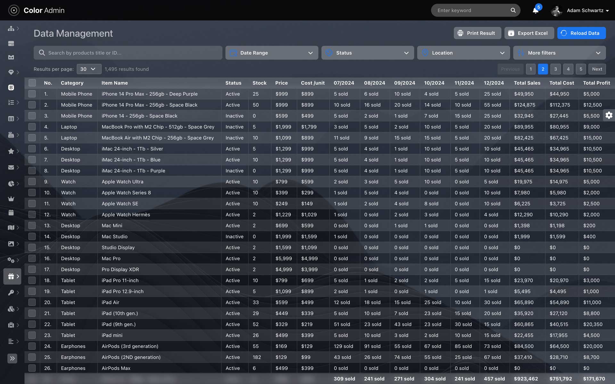Open the Date Range dropdown

coord(272,53)
